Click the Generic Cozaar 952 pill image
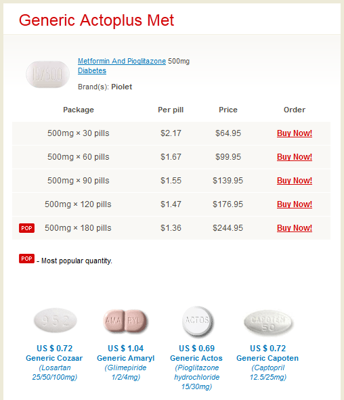This screenshot has width=344, height=400. (55, 320)
